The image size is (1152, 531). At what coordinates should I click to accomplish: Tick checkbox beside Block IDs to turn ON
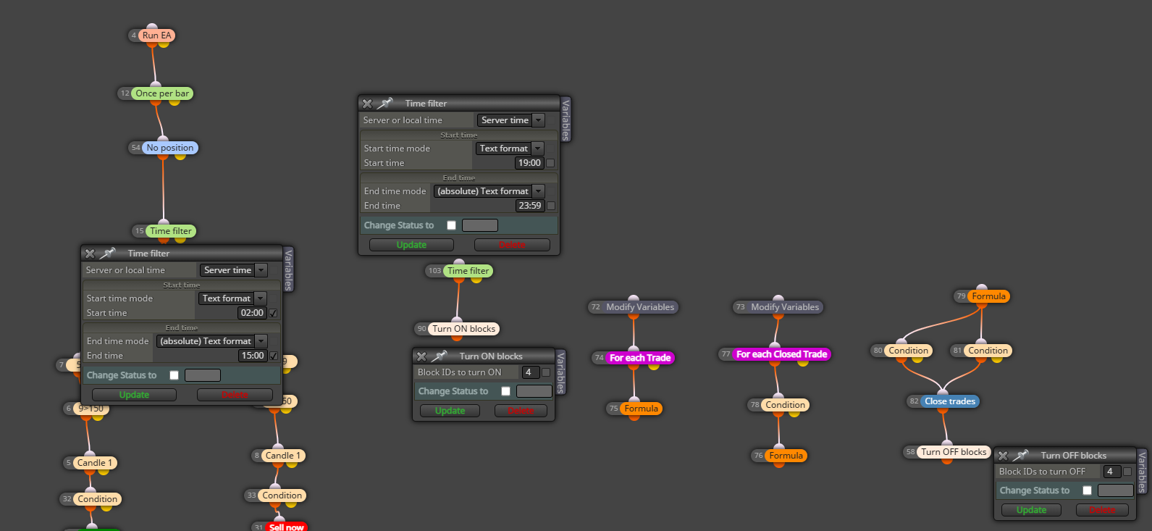point(546,372)
